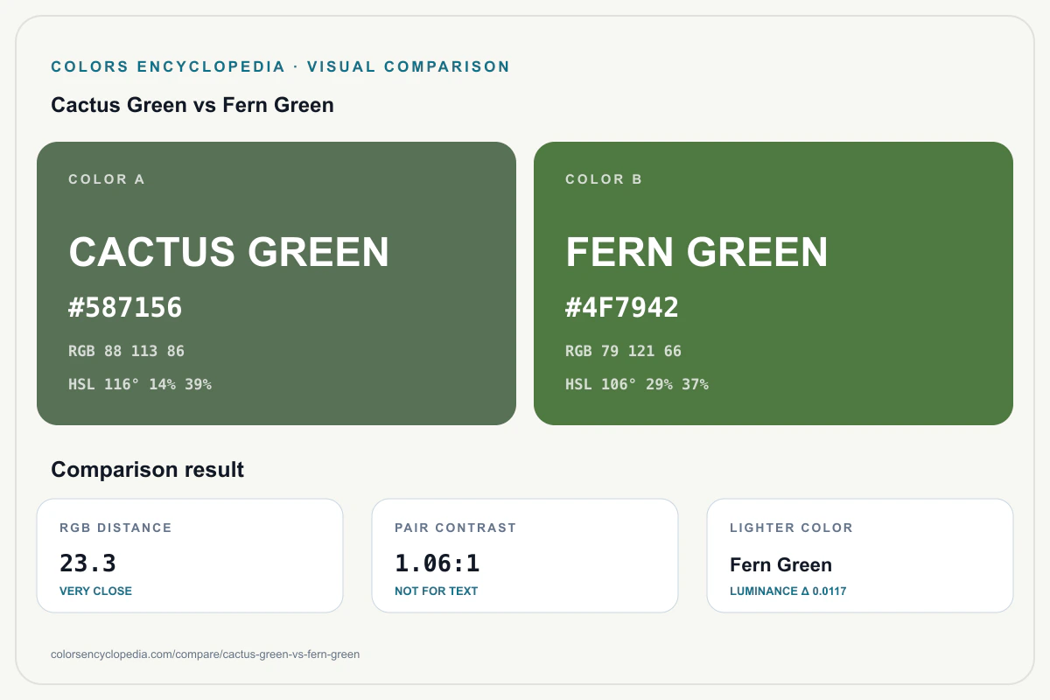Click the VERY CLOSE label
The image size is (1050, 700).
point(95,591)
